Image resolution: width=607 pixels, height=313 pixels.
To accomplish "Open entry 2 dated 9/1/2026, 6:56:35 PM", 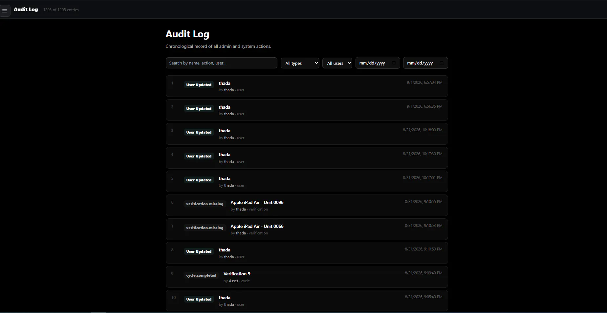I will 307,110.
